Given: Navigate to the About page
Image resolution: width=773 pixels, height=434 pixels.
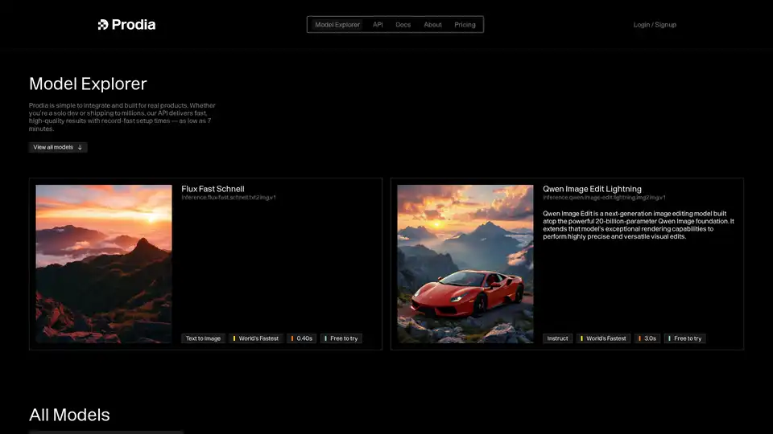Looking at the screenshot, I should 432,25.
